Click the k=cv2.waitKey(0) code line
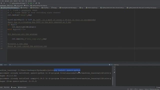160x90 pixels. pyautogui.click(x=51, y=20)
